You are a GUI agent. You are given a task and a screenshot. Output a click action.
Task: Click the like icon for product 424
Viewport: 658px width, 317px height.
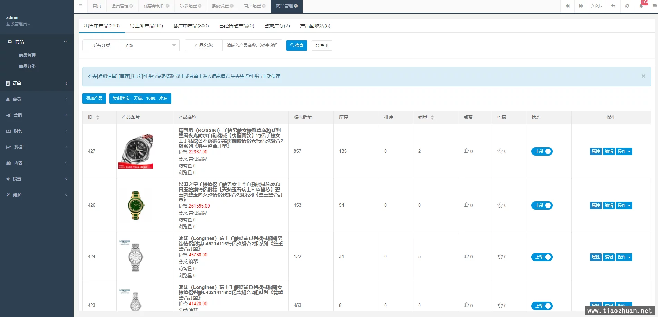click(x=466, y=256)
